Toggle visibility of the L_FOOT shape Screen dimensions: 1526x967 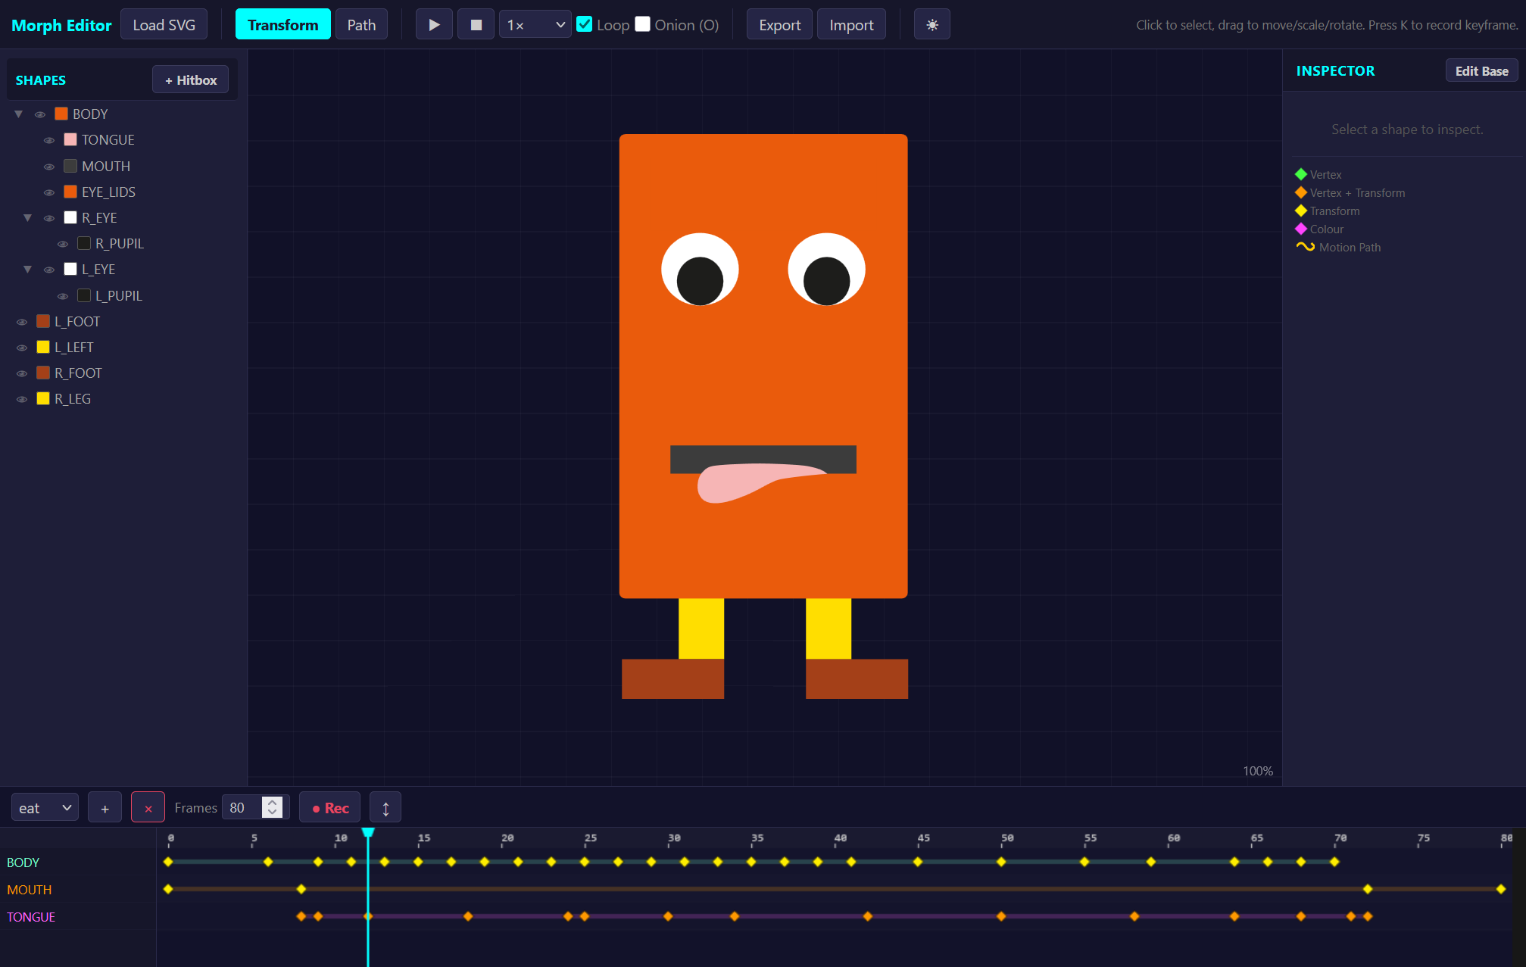click(22, 322)
